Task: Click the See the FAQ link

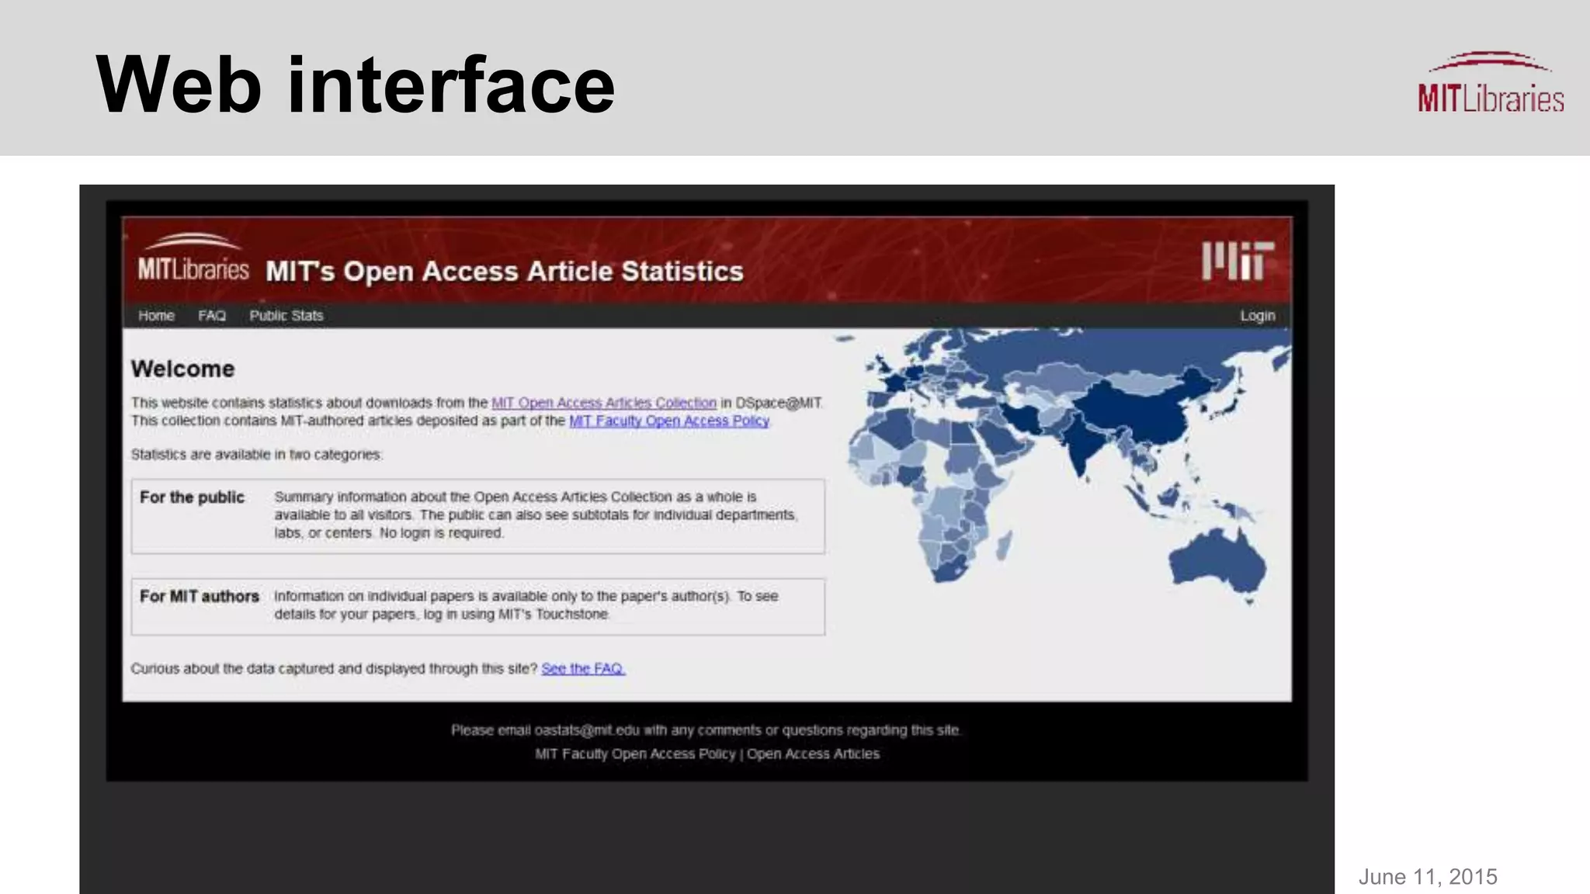Action: tap(583, 668)
